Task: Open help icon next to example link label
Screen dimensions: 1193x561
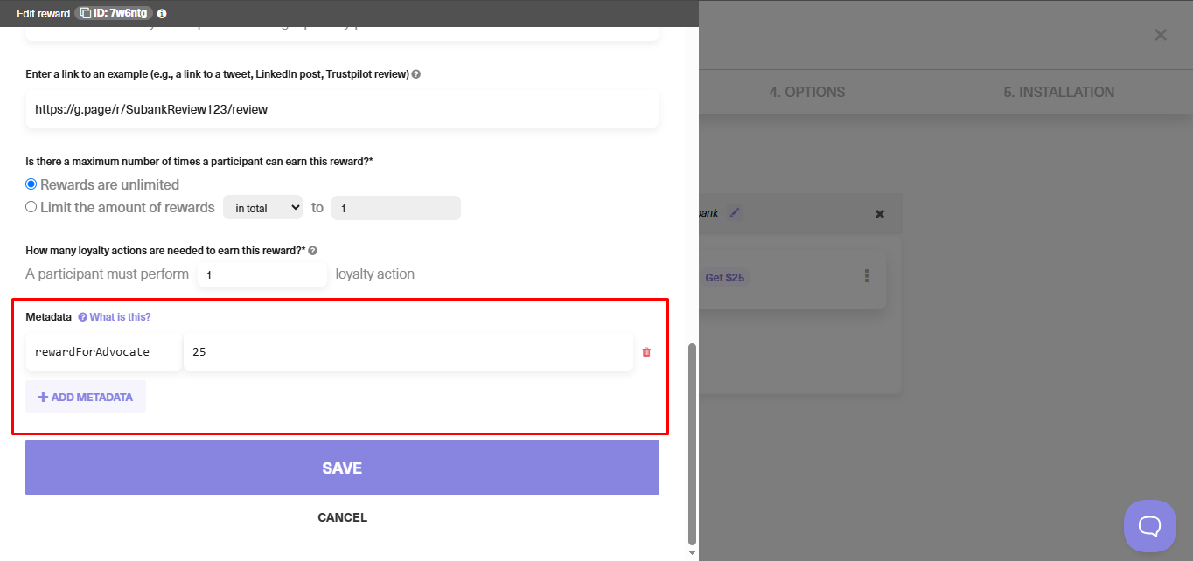Action: 416,74
